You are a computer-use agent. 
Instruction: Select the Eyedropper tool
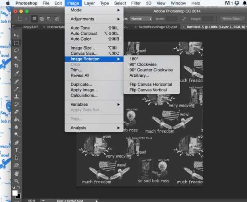[16, 73]
